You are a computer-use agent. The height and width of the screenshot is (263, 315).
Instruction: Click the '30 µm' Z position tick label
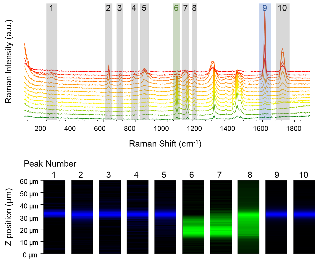[29, 218]
